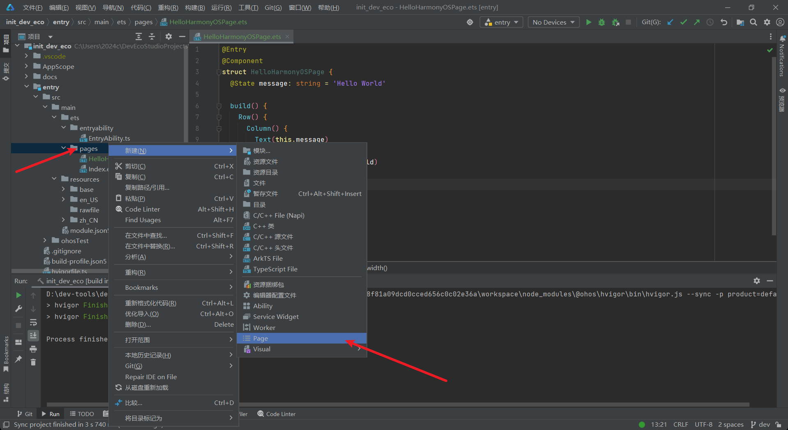Viewport: 788px width, 430px height.
Task: Expand the AppScope folder
Action: [x=26, y=66]
